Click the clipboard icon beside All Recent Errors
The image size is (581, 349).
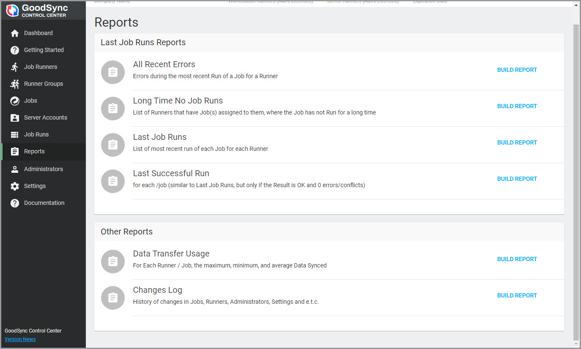[x=113, y=72]
